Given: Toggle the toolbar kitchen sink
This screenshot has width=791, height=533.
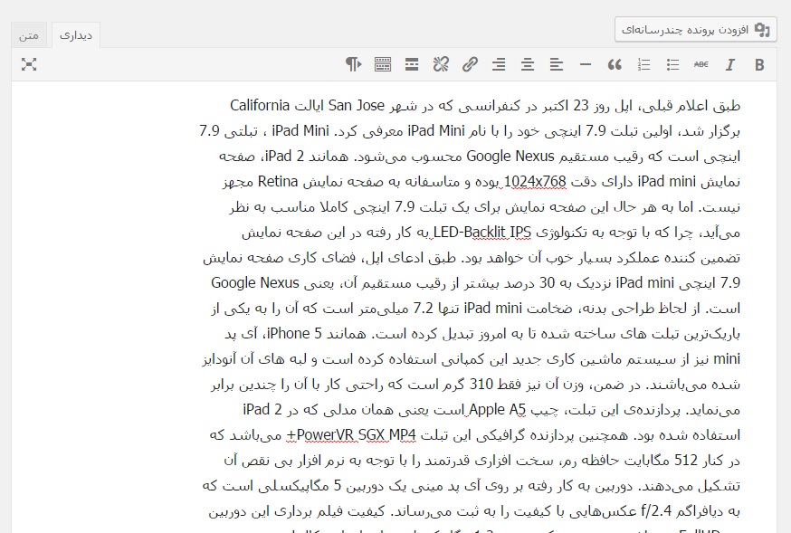Looking at the screenshot, I should (383, 64).
